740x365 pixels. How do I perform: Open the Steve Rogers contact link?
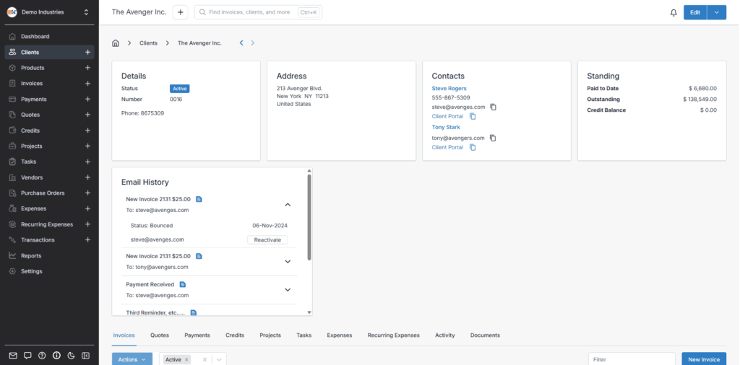[449, 88]
